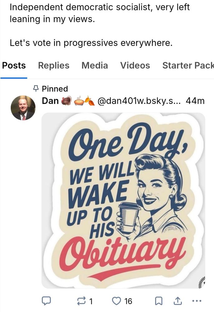Open the Videos tab

(x=135, y=66)
